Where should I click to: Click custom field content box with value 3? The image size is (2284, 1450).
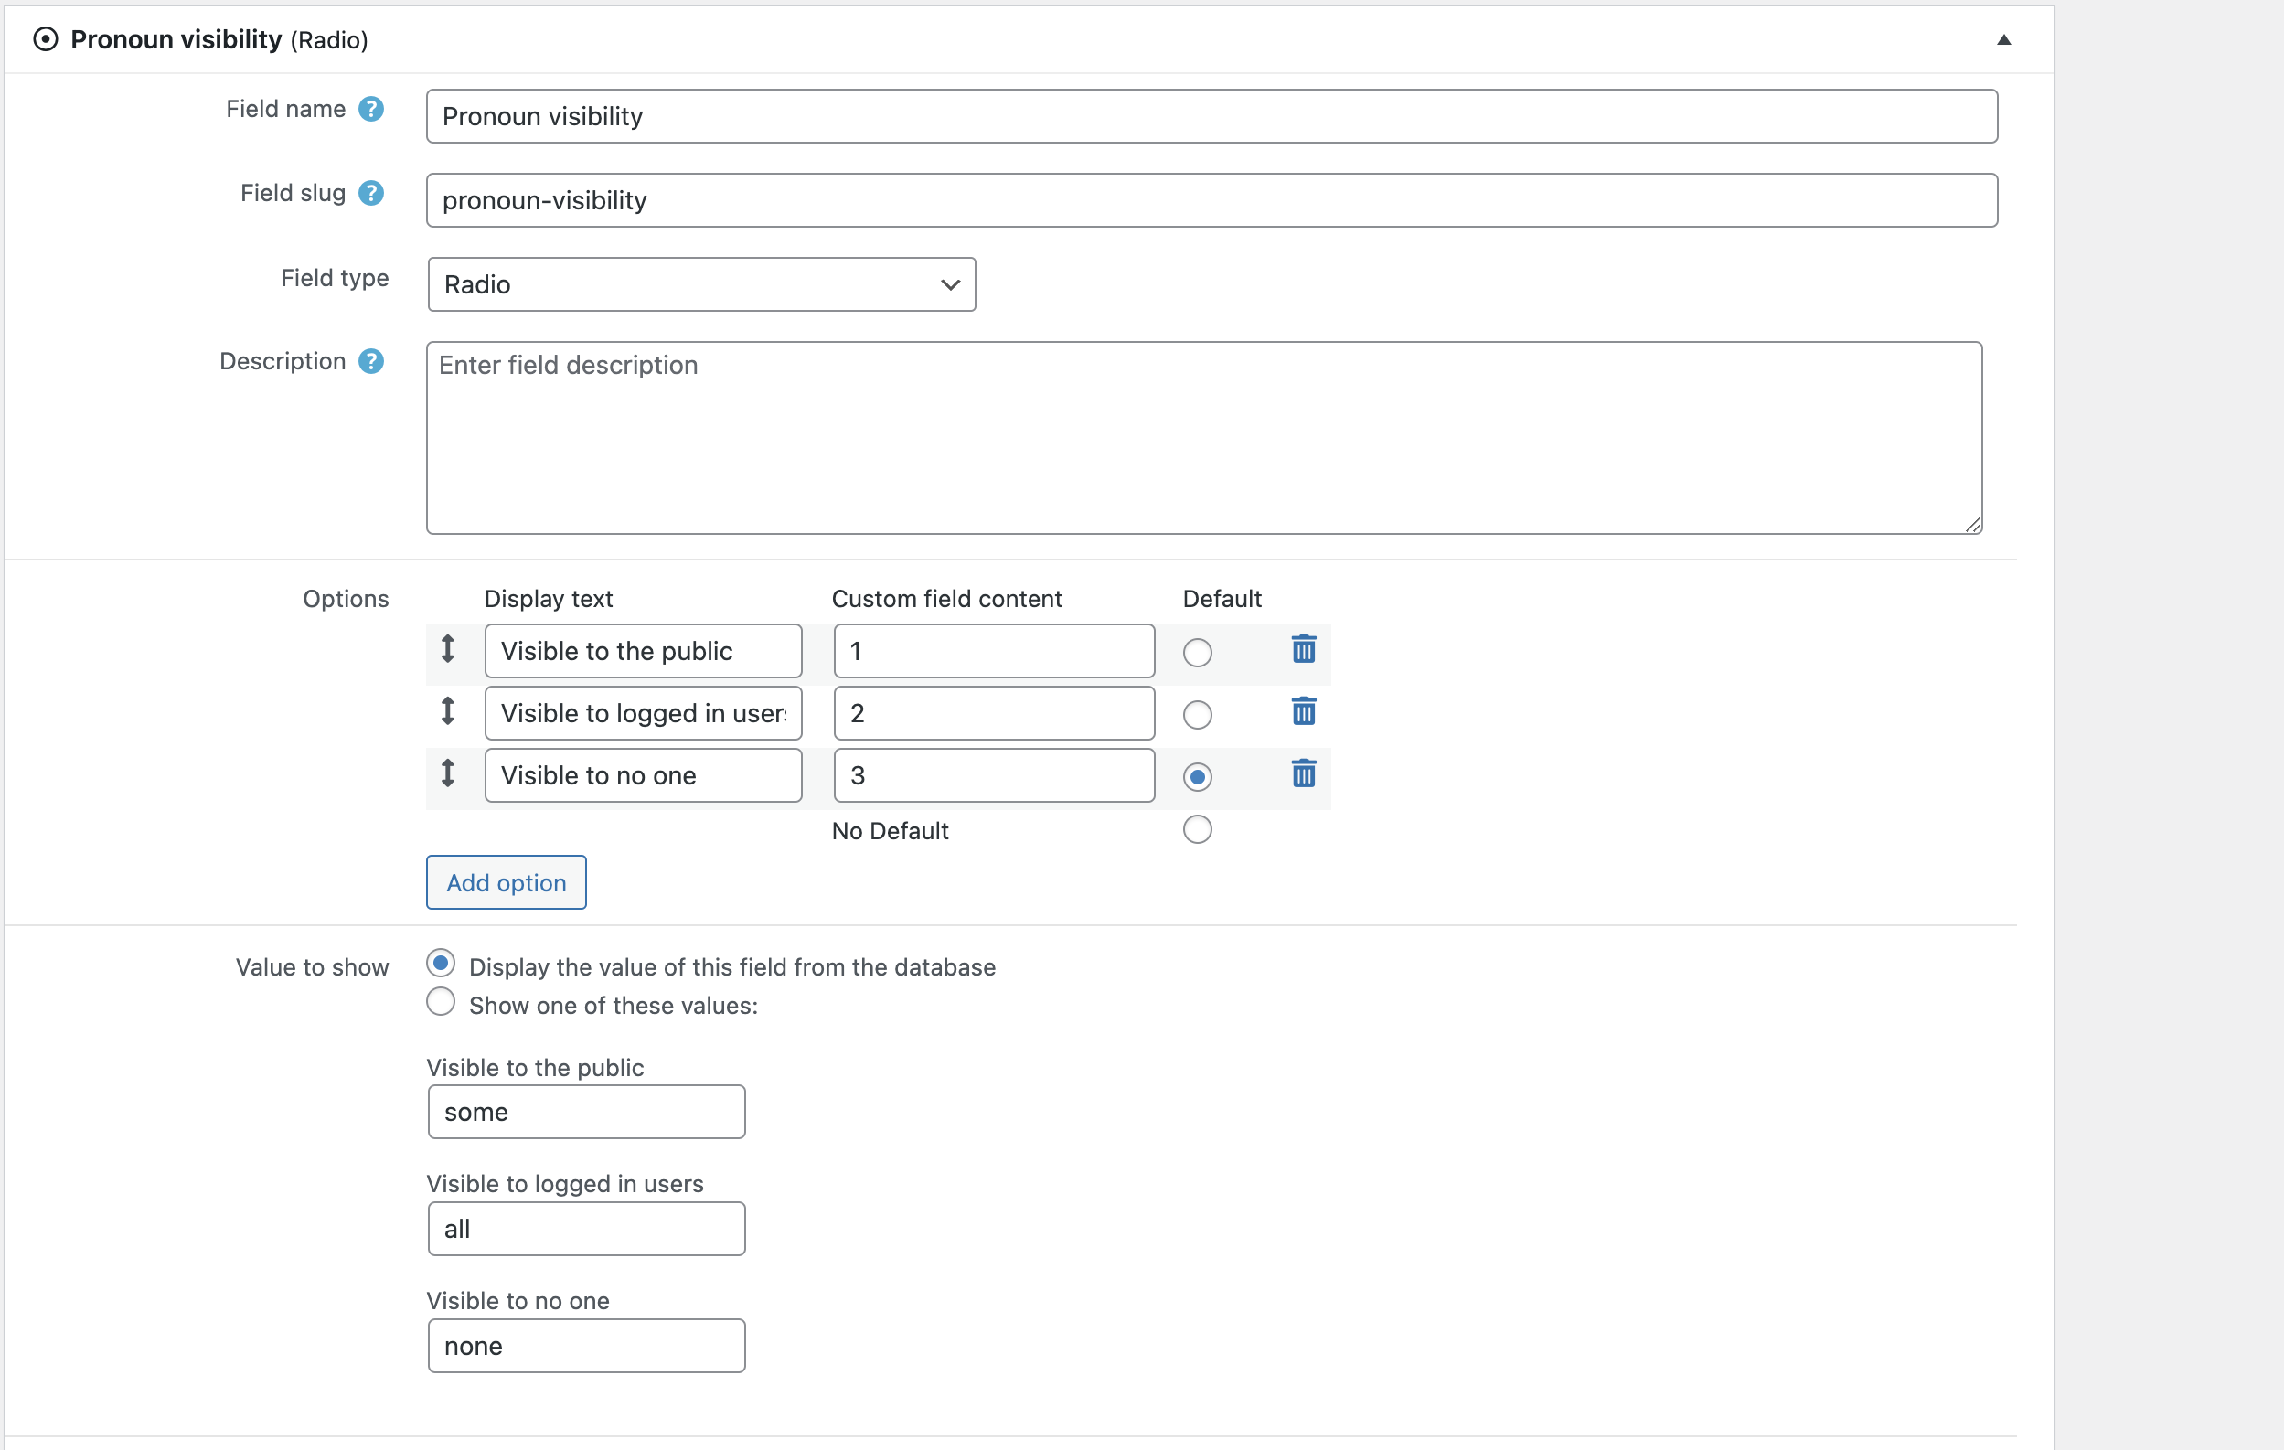point(994,775)
